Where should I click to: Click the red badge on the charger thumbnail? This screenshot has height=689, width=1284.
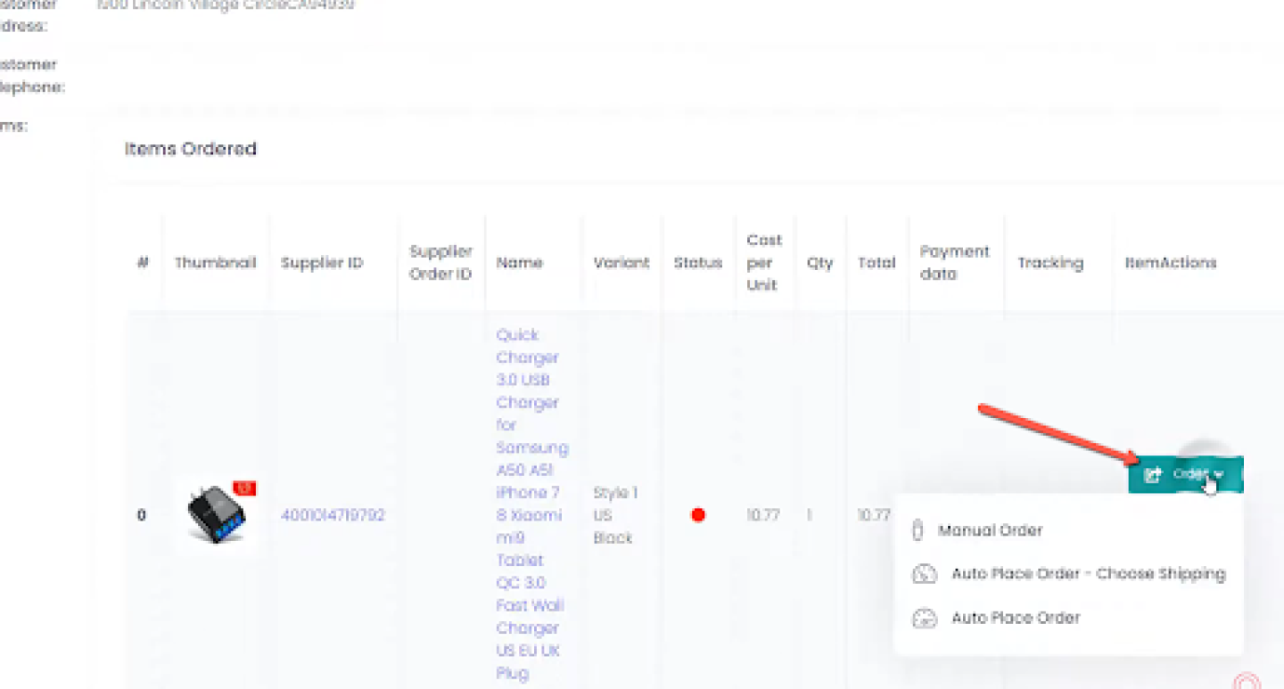pyautogui.click(x=244, y=488)
